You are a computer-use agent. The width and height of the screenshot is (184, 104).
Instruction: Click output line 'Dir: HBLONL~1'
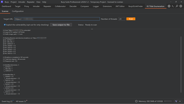[9, 42]
